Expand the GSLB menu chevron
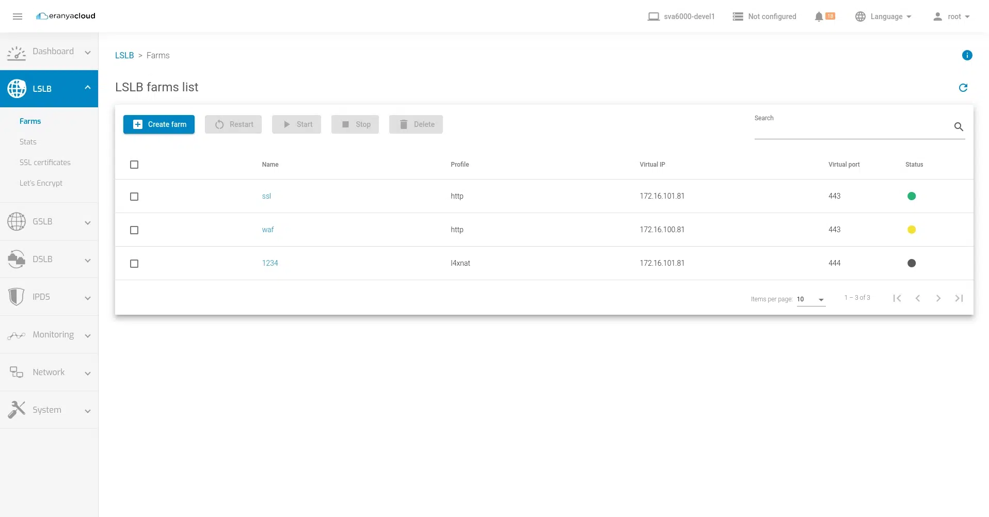The image size is (989, 517). click(88, 222)
